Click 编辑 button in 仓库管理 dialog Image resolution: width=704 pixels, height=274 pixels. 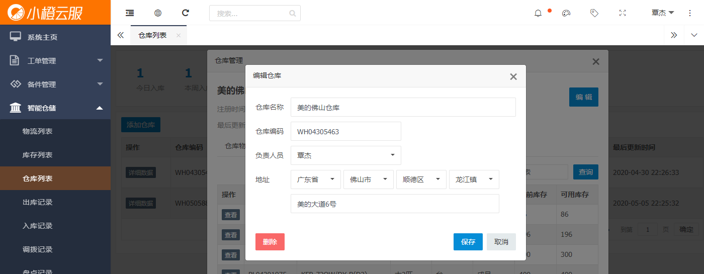point(584,97)
